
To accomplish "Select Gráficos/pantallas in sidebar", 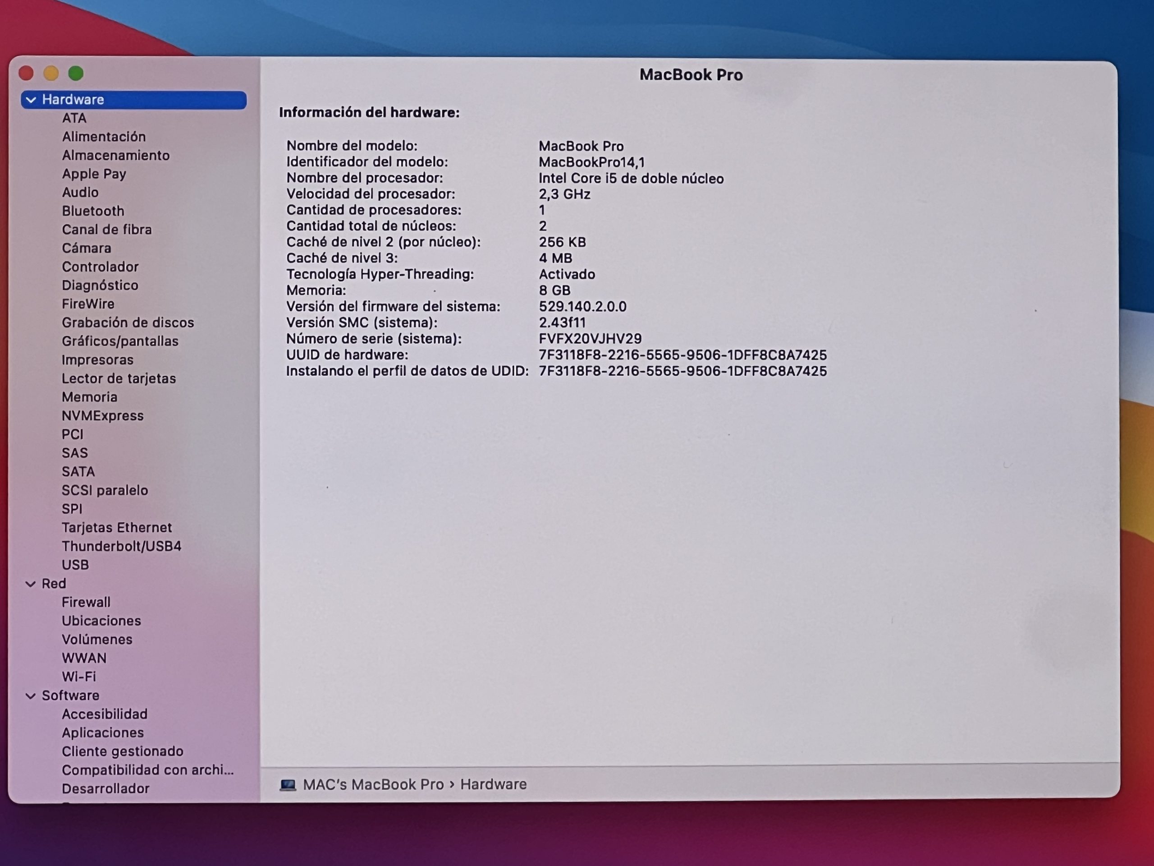I will pyautogui.click(x=120, y=341).
